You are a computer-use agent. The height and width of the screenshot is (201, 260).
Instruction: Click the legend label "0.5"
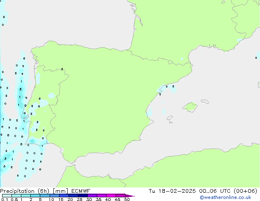pos(14,199)
